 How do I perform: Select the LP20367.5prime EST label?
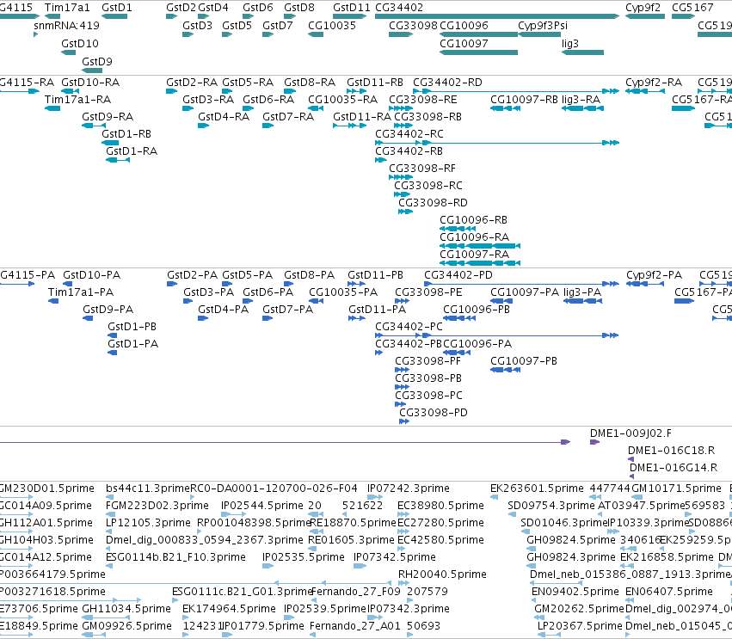tap(581, 626)
